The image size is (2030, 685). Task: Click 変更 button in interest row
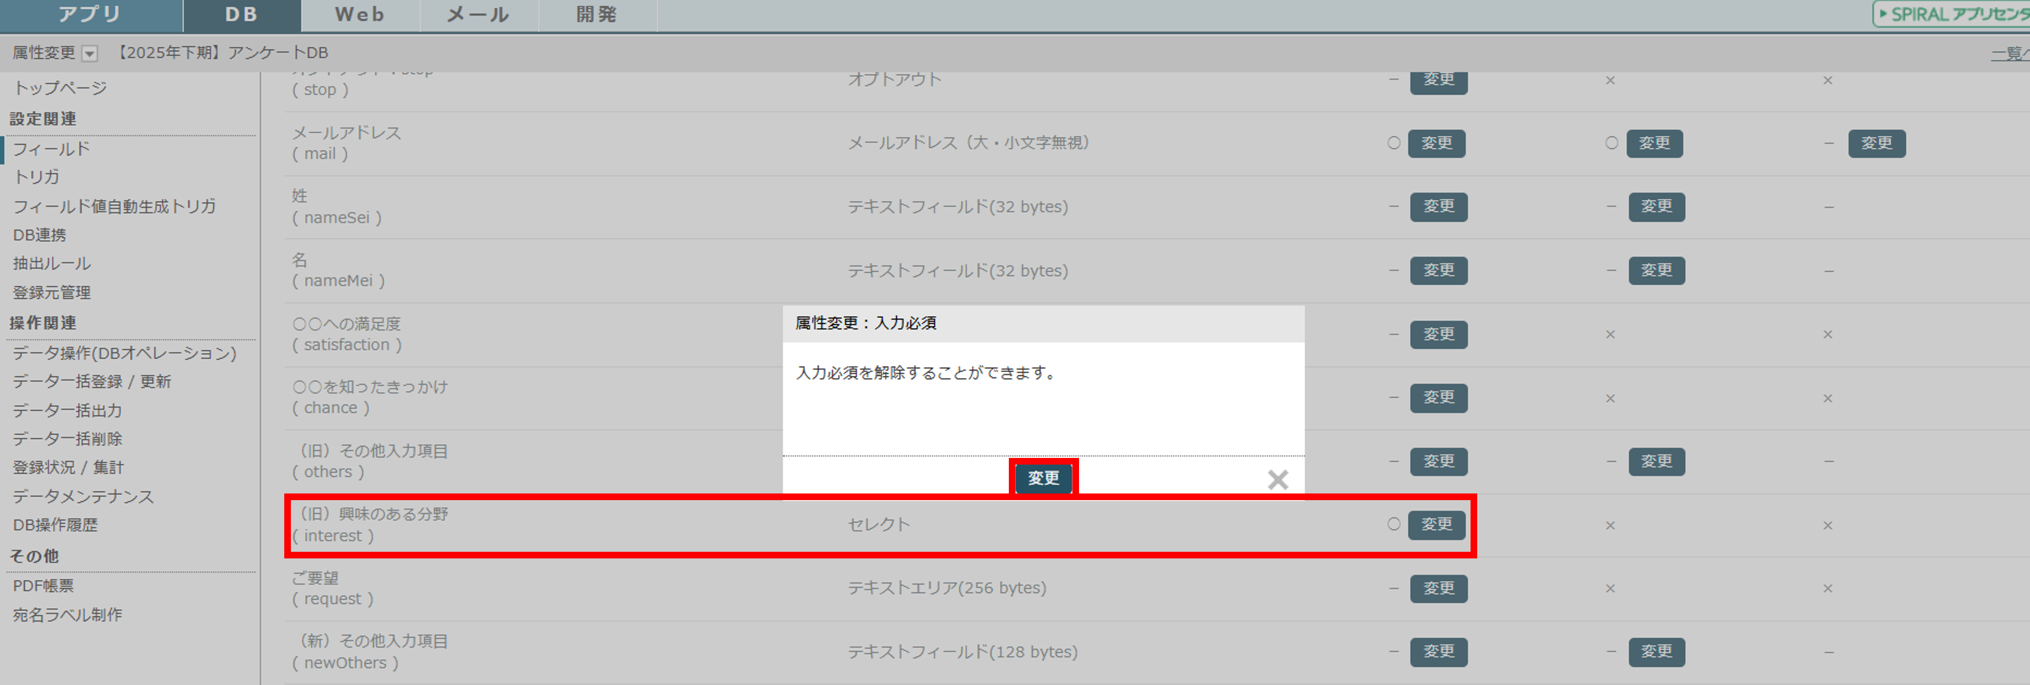1436,524
